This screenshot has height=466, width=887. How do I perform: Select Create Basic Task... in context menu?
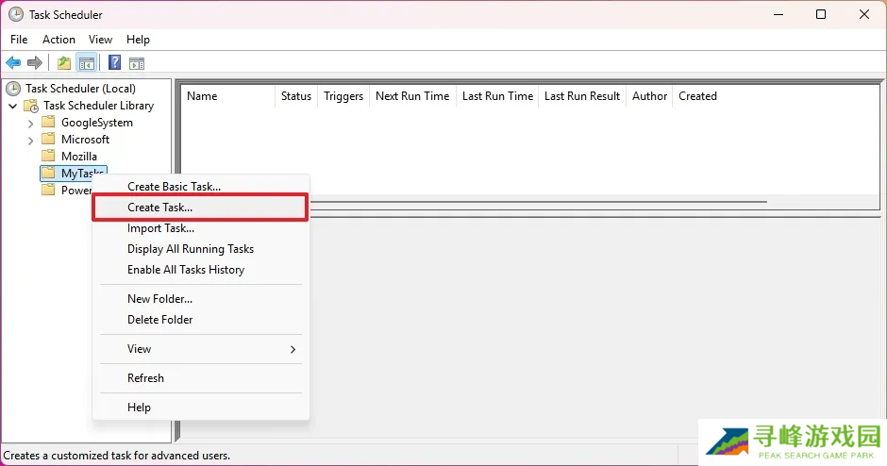click(174, 187)
